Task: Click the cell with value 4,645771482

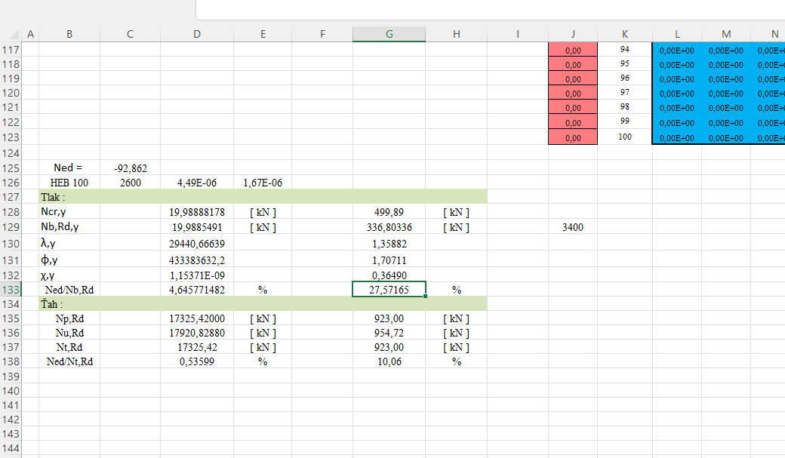Action: (x=197, y=290)
